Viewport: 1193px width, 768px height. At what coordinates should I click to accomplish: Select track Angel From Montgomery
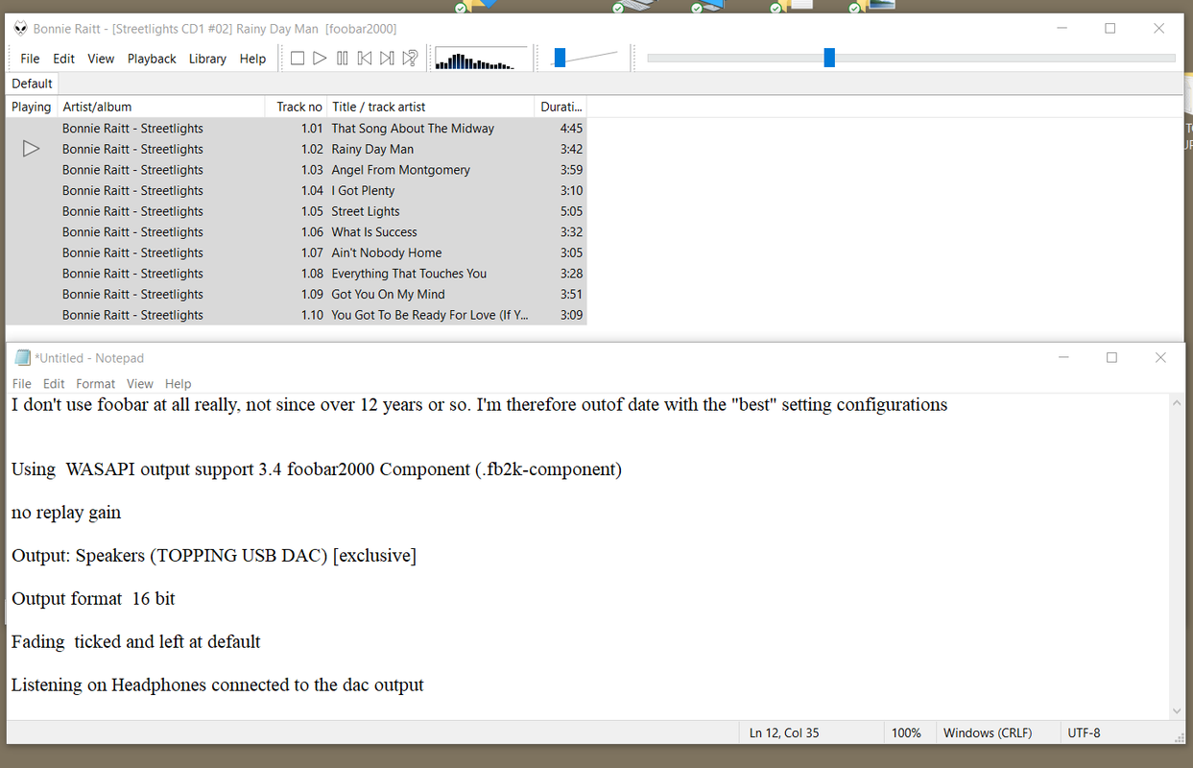(297, 170)
